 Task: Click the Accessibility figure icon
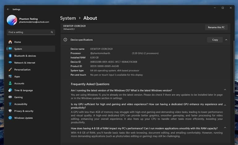tap(10, 104)
